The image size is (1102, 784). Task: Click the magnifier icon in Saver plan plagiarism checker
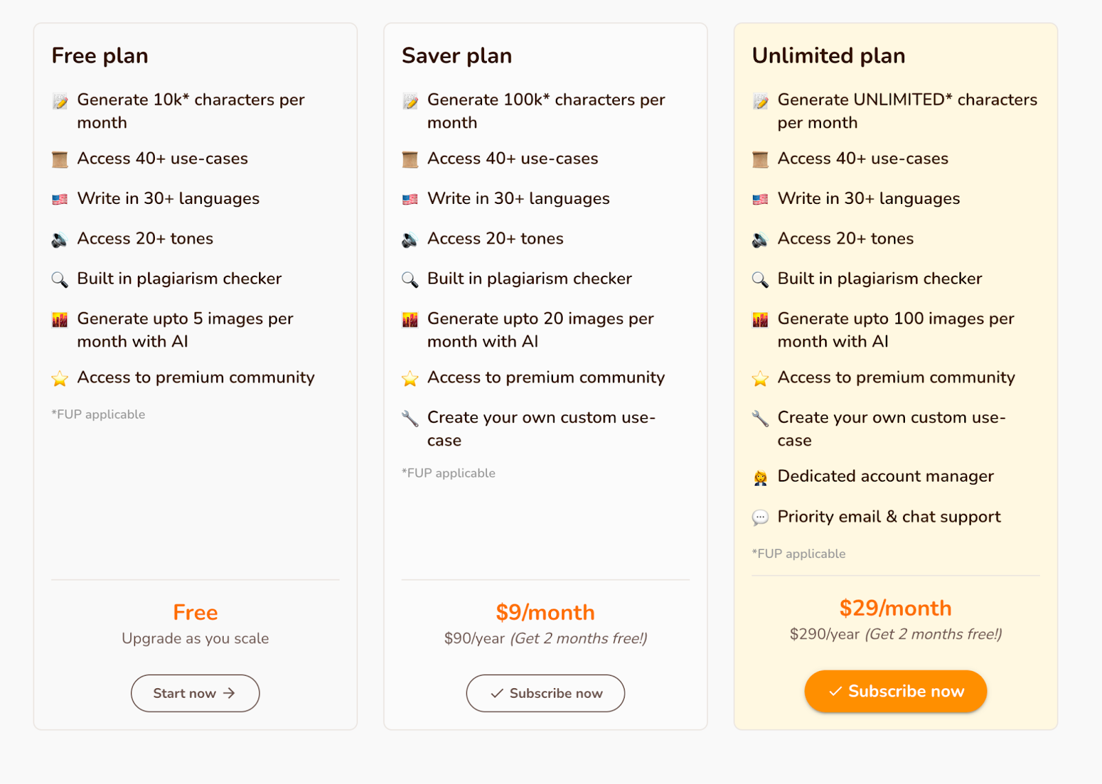coord(410,280)
